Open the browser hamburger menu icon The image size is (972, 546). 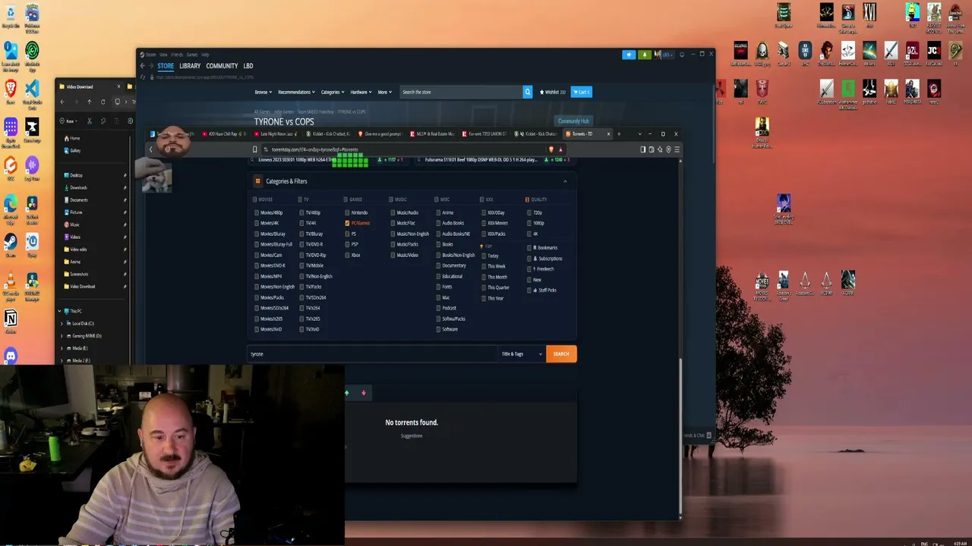[x=677, y=149]
